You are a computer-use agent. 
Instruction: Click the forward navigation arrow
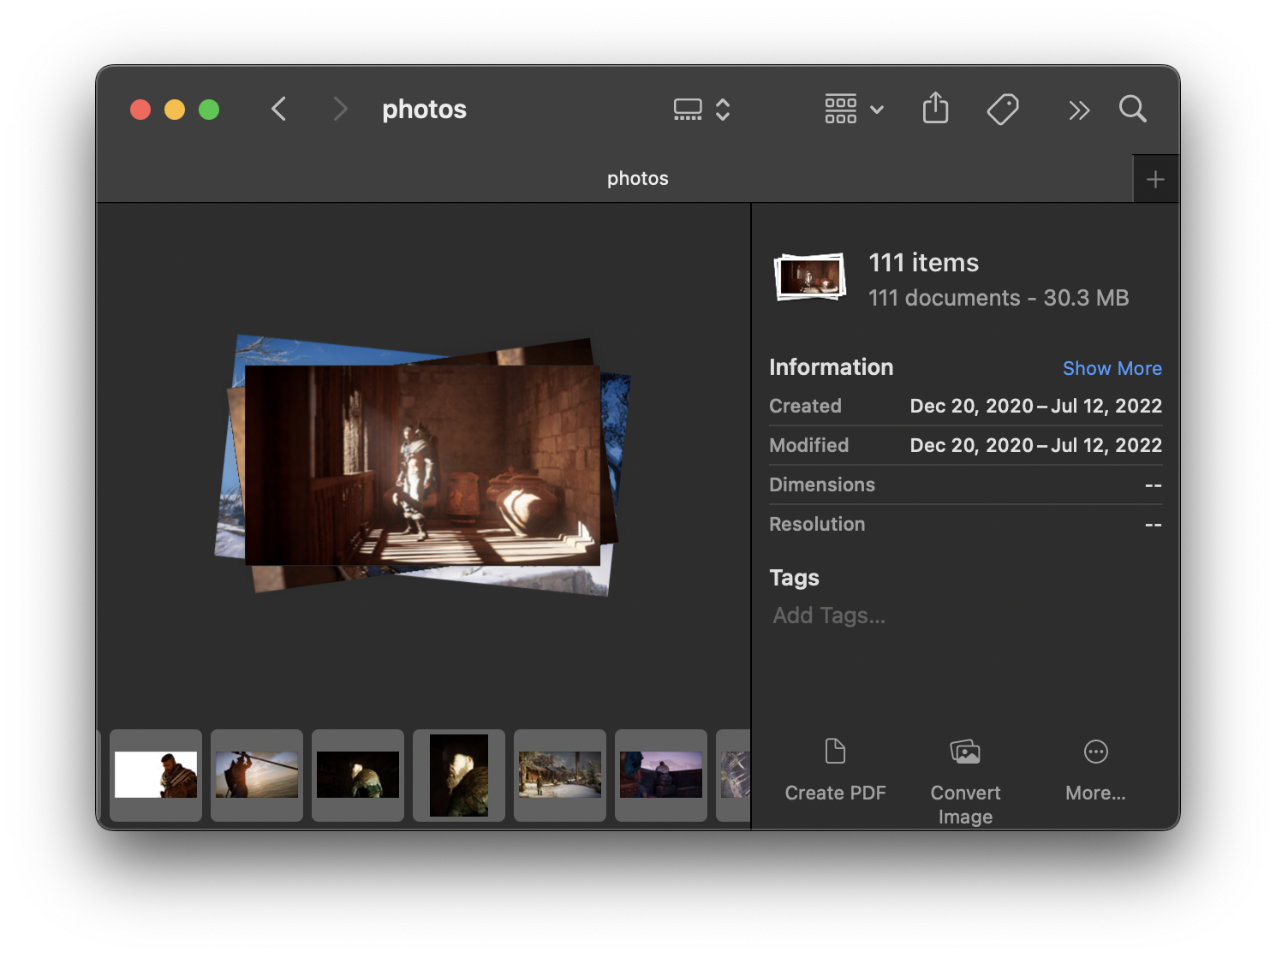[340, 110]
